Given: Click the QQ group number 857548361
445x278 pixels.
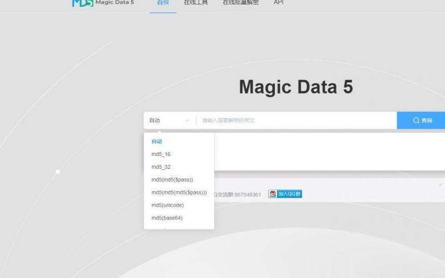Looking at the screenshot, I should [248, 195].
